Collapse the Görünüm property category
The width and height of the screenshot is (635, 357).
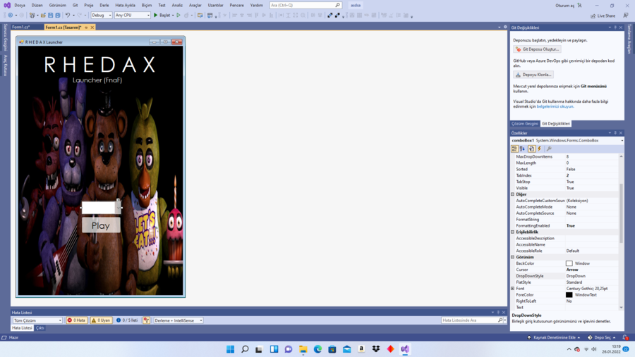point(513,257)
